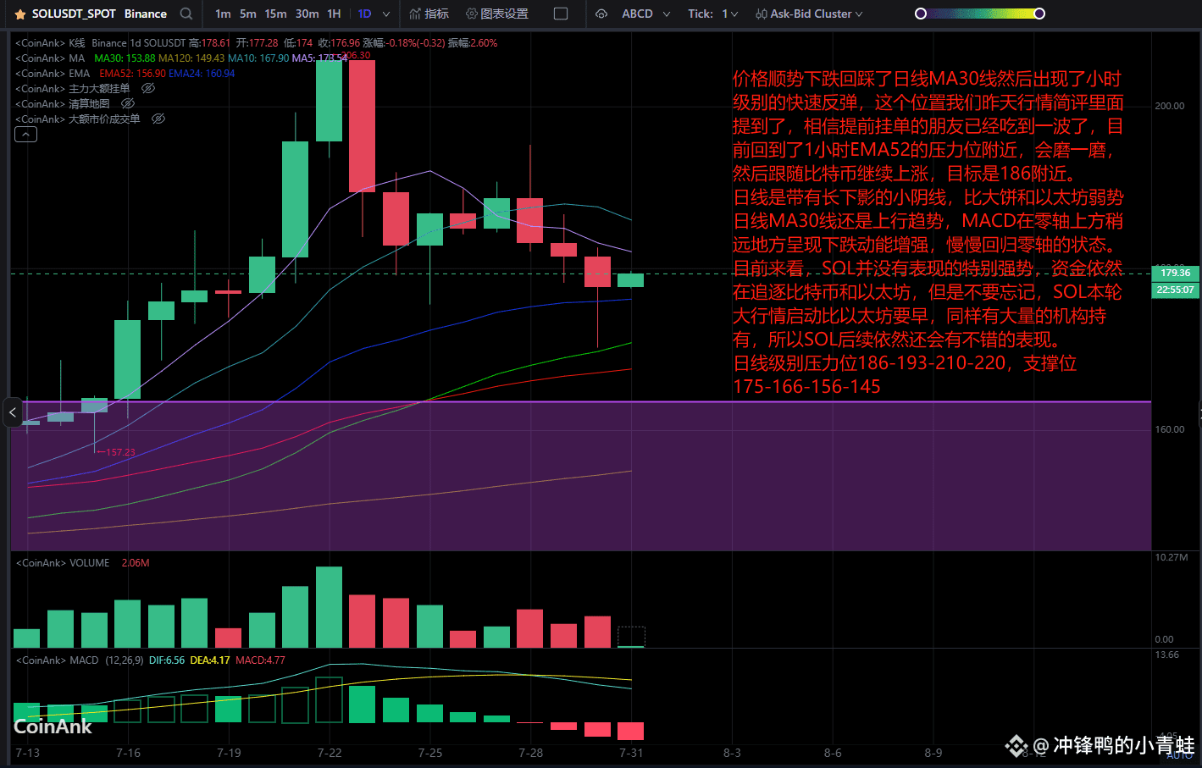The image size is (1202, 768).
Task: Click the 8-9 date axis label
Action: coord(933,753)
